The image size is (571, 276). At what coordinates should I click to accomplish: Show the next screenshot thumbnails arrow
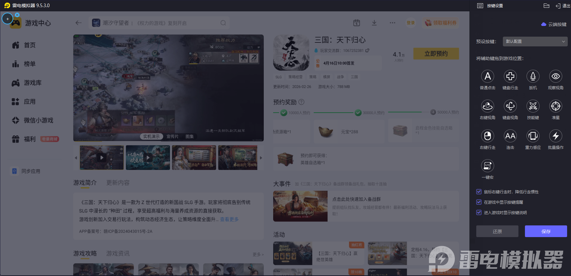(x=261, y=158)
